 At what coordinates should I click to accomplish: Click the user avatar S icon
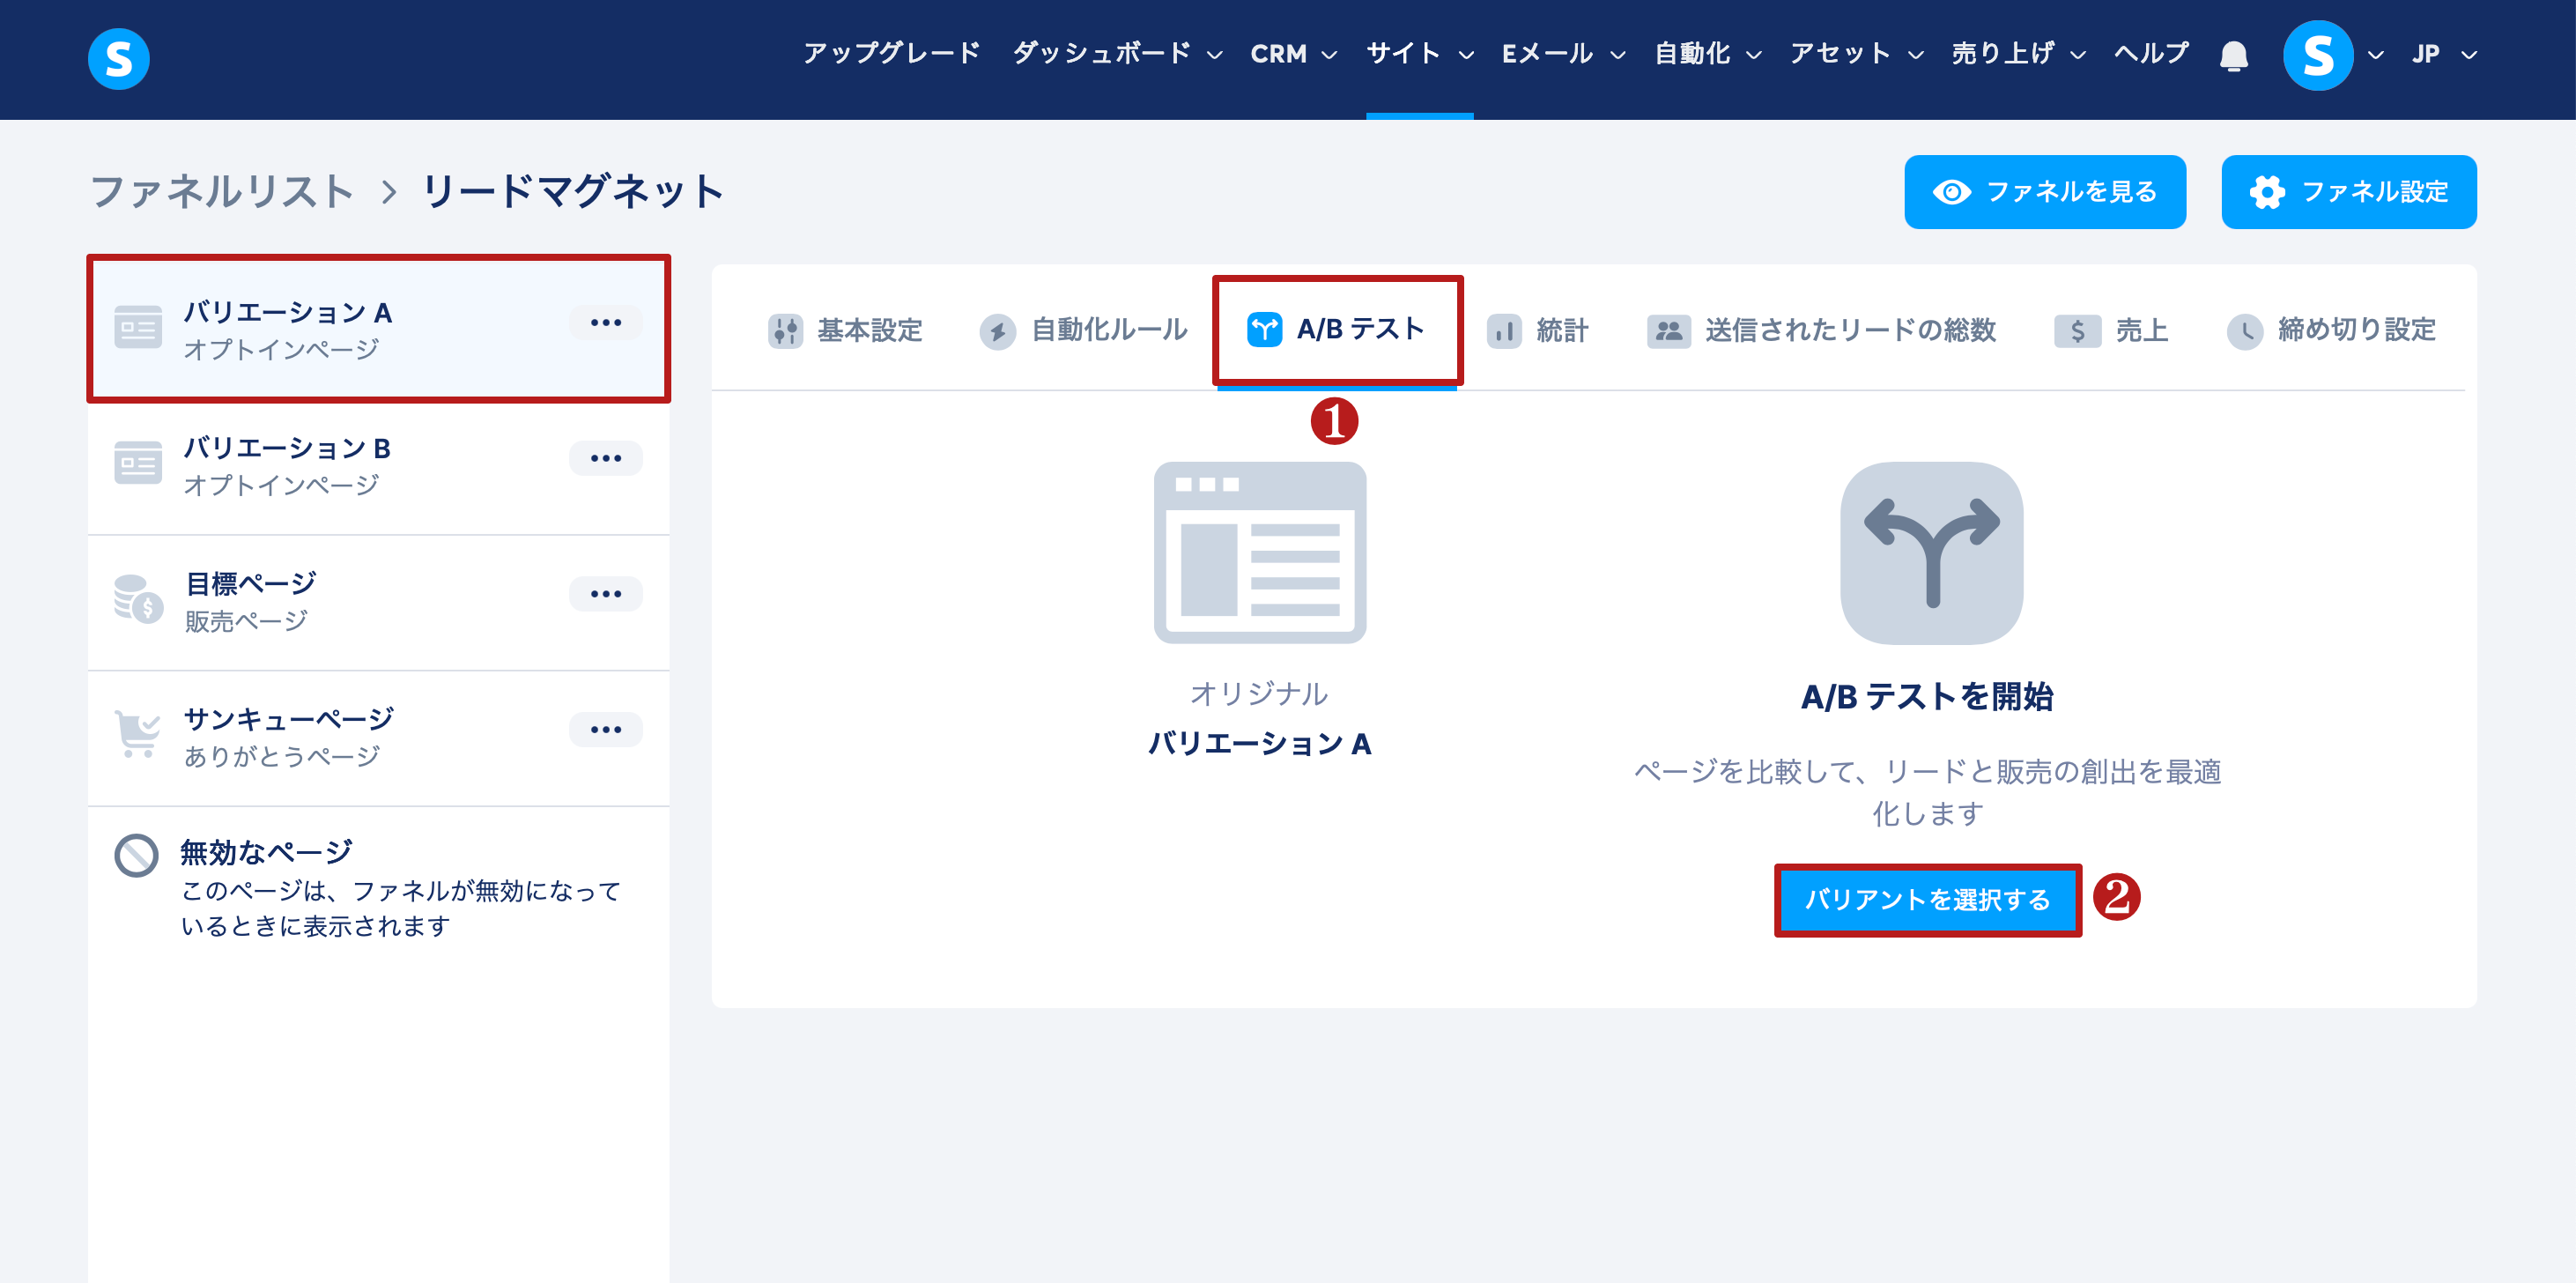click(x=2317, y=56)
